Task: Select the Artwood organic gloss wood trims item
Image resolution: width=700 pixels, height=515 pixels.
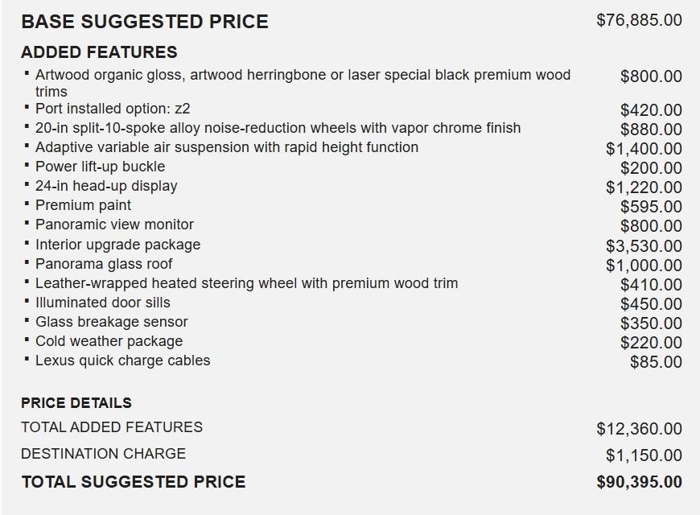Action: [x=303, y=83]
